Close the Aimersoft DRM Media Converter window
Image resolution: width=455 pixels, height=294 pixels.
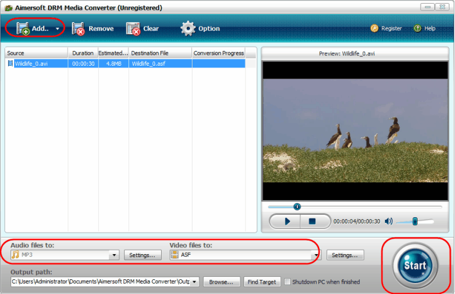click(442, 7)
